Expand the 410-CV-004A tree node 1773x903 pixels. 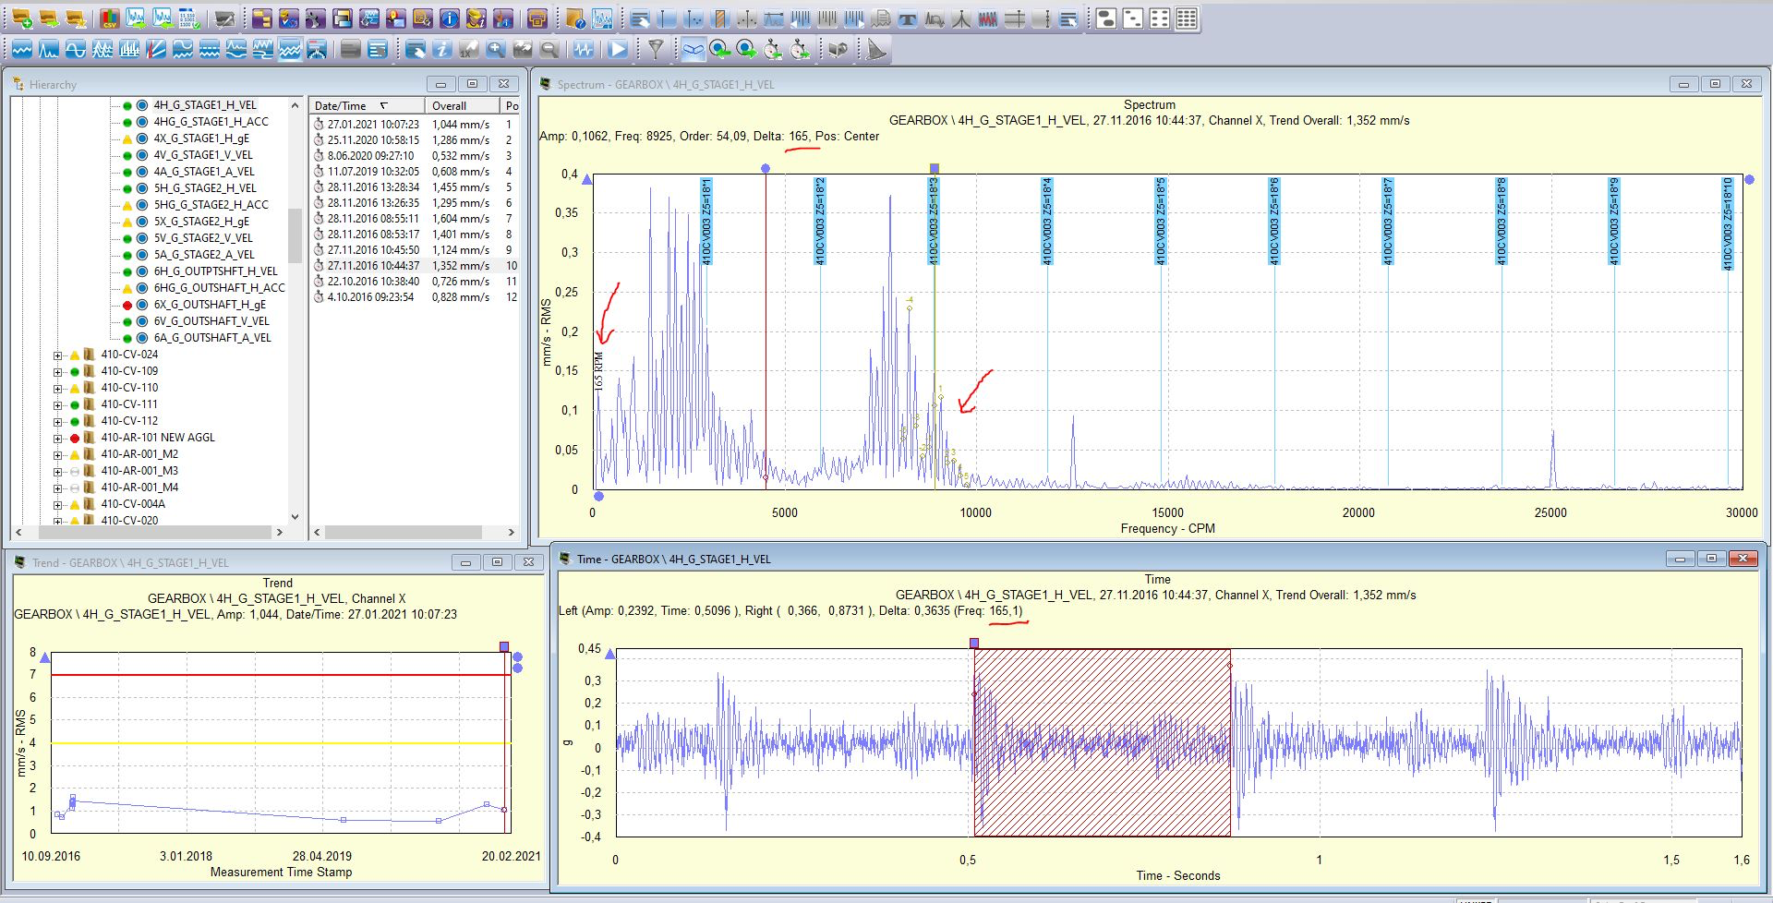click(57, 504)
